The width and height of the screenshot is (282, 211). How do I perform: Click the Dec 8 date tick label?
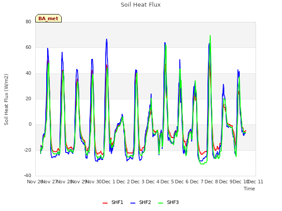click(211, 182)
